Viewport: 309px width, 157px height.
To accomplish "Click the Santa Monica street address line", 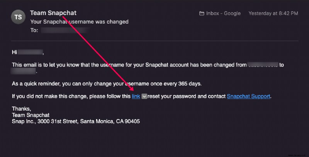I will click(x=76, y=121).
